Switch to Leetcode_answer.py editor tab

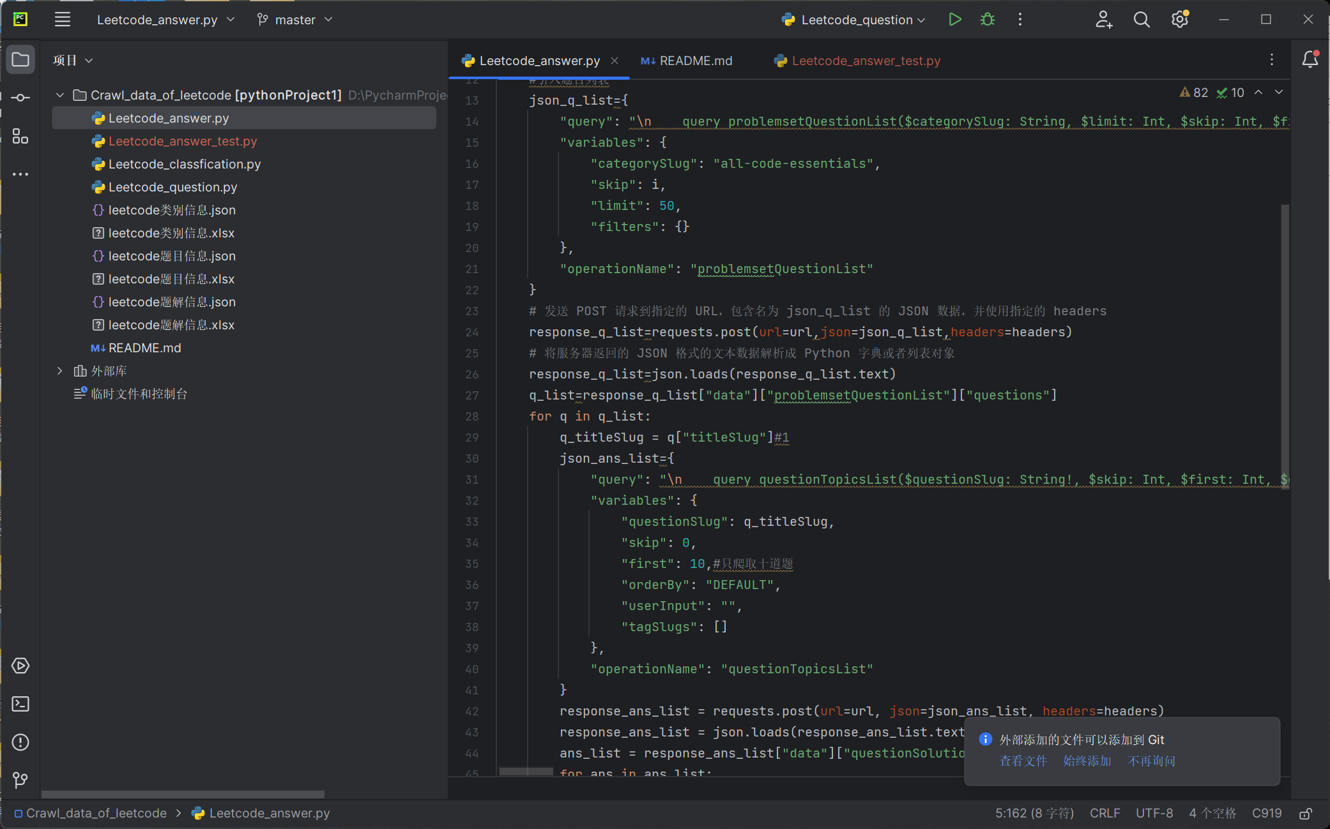click(539, 61)
